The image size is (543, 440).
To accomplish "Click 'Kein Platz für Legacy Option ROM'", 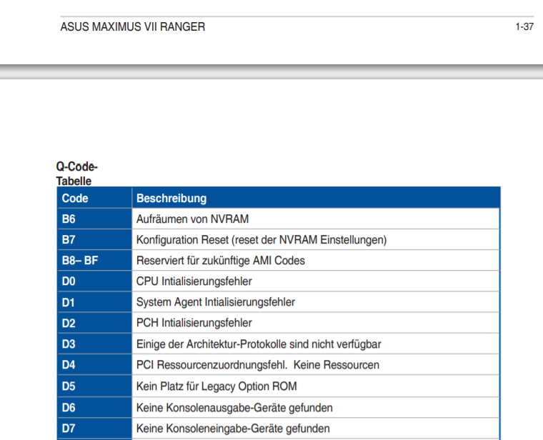I will coord(216,386).
